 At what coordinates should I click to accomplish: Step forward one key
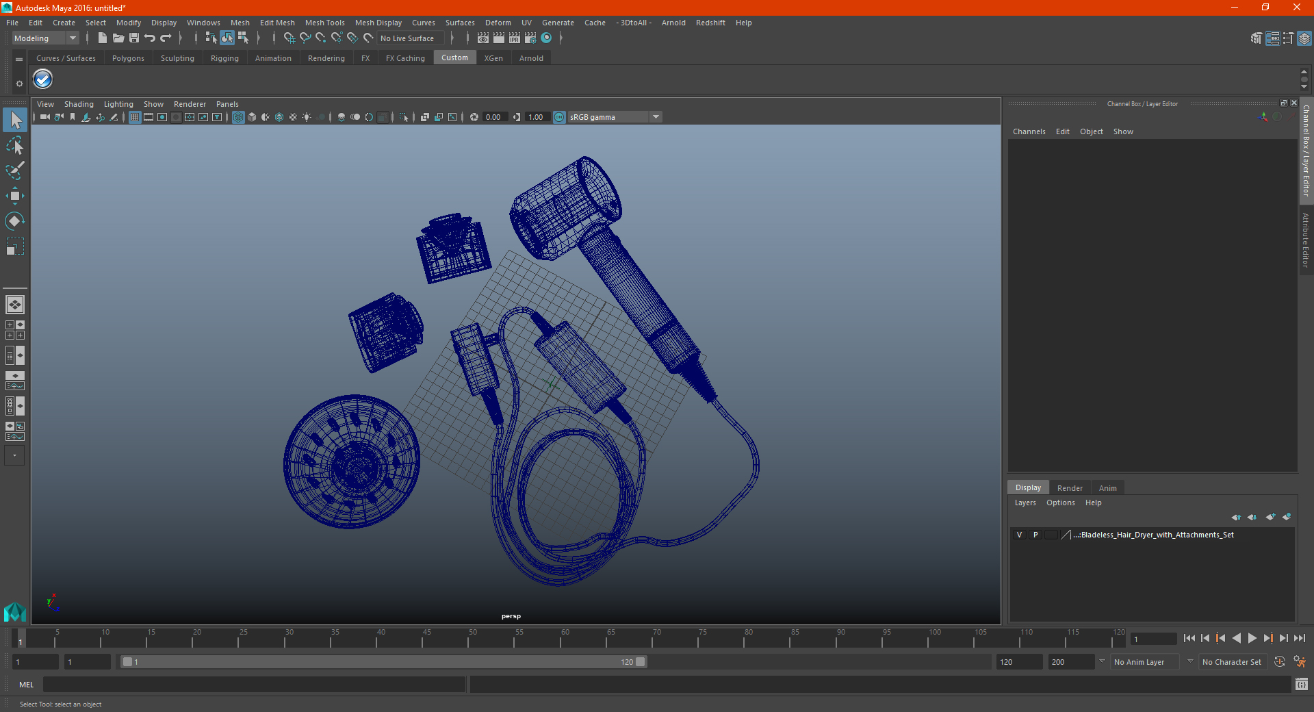(x=1268, y=638)
